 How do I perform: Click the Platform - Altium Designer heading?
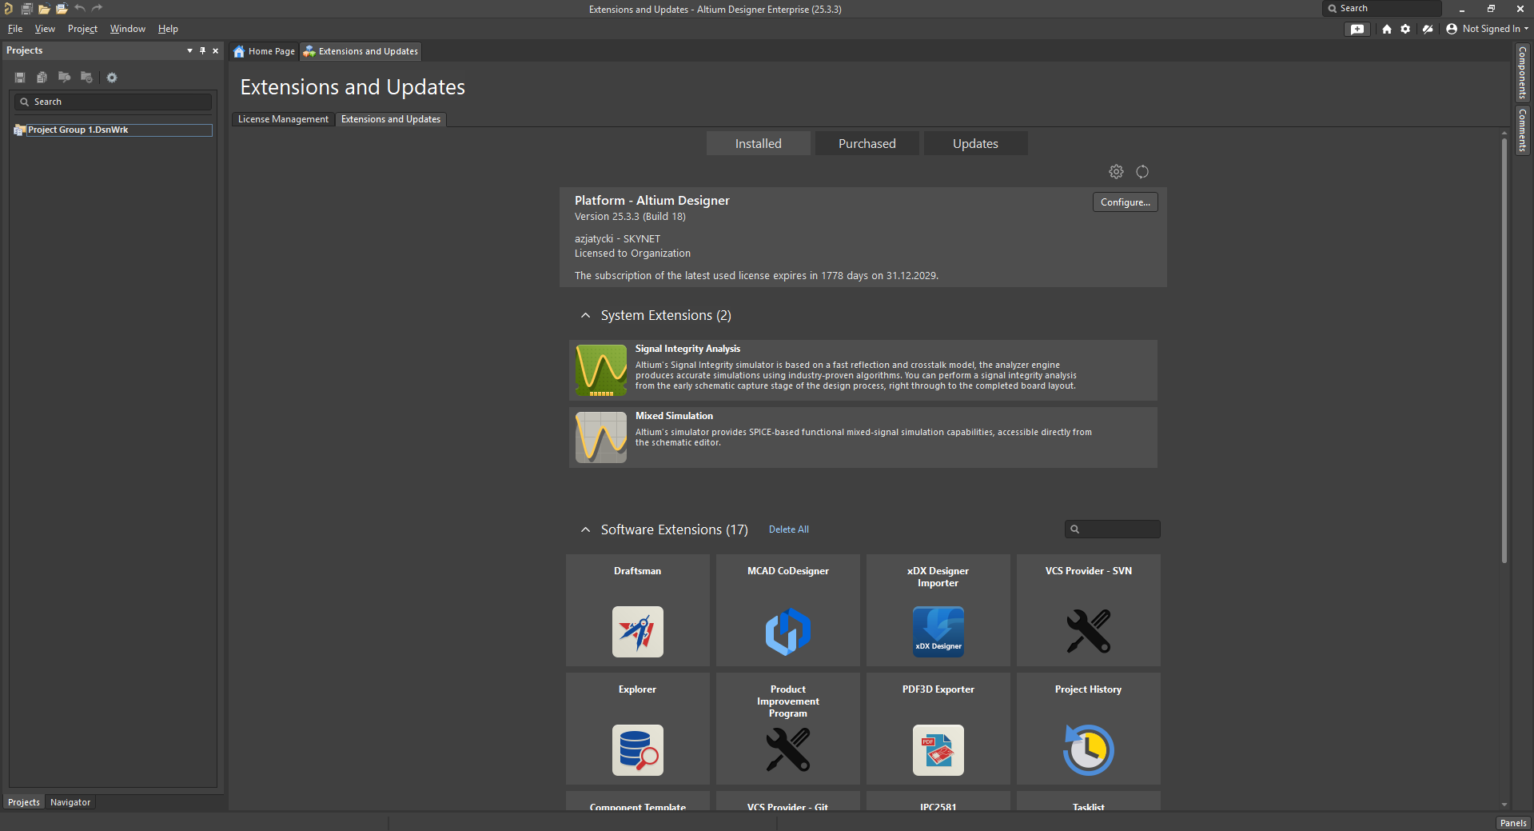click(x=652, y=201)
